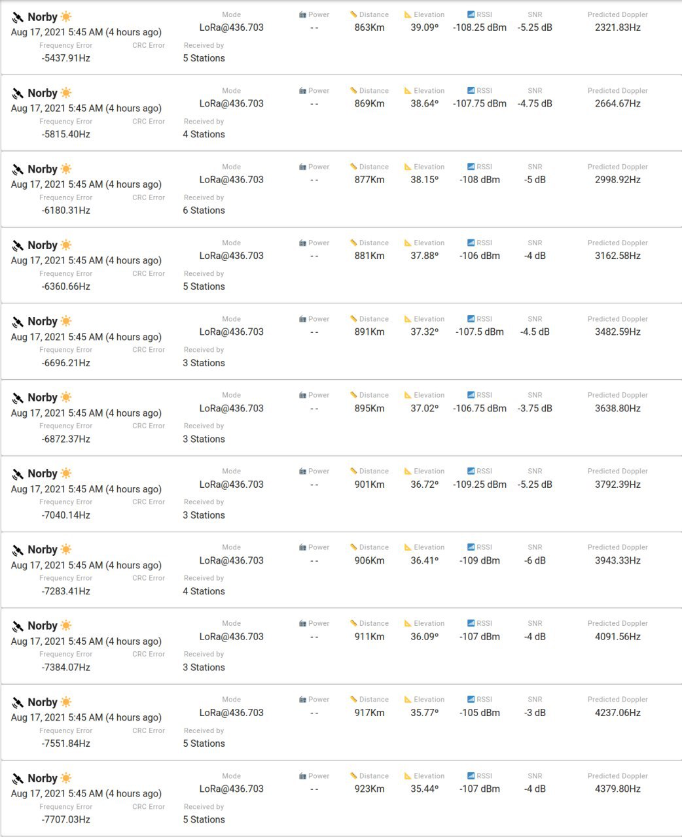
Task: Click the Distance ruler icon above 881Km
Action: [353, 243]
